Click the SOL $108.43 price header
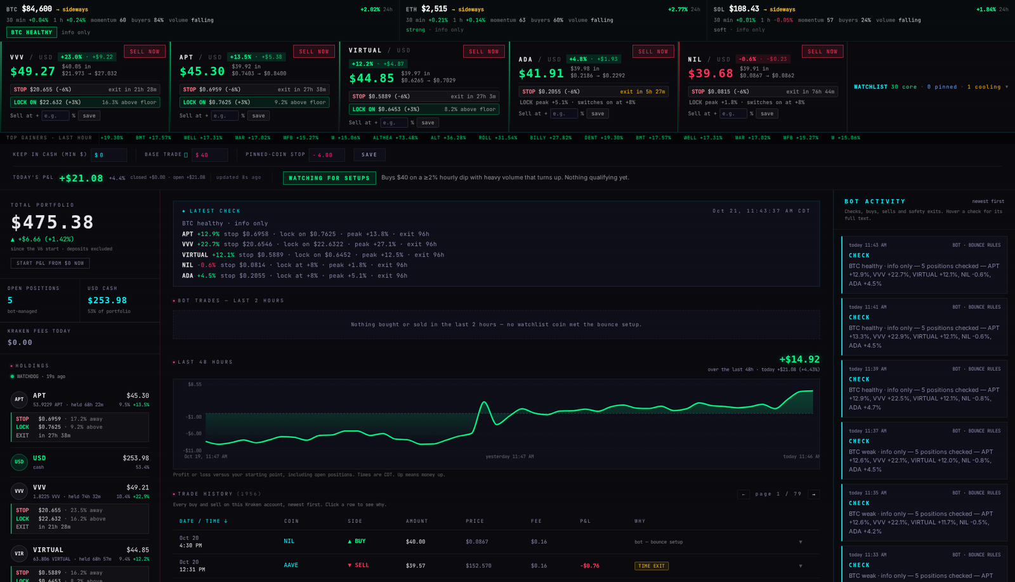 744,9
